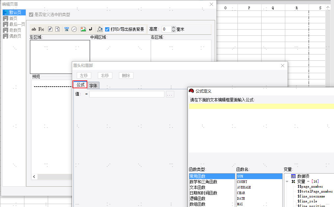The width and height of the screenshot is (334, 207).
Task: Close the 眉头和眉脚 dialog
Action: coord(283,66)
